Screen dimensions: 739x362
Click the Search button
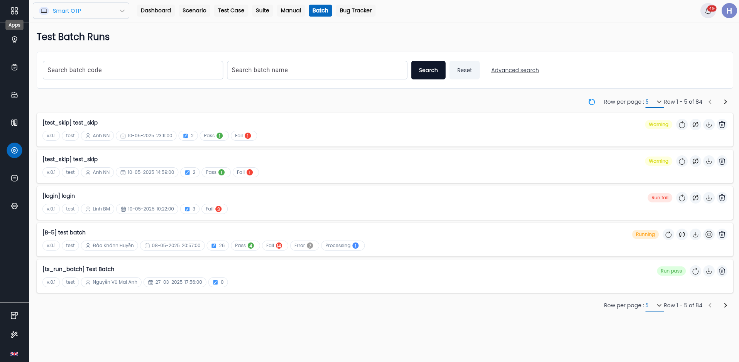click(x=428, y=70)
